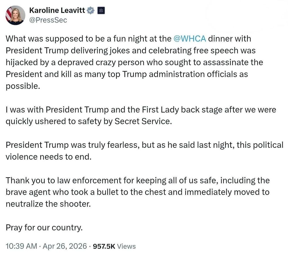Follow the @WHCA mention link
Screen dimensions: 288x253
pyautogui.click(x=190, y=38)
